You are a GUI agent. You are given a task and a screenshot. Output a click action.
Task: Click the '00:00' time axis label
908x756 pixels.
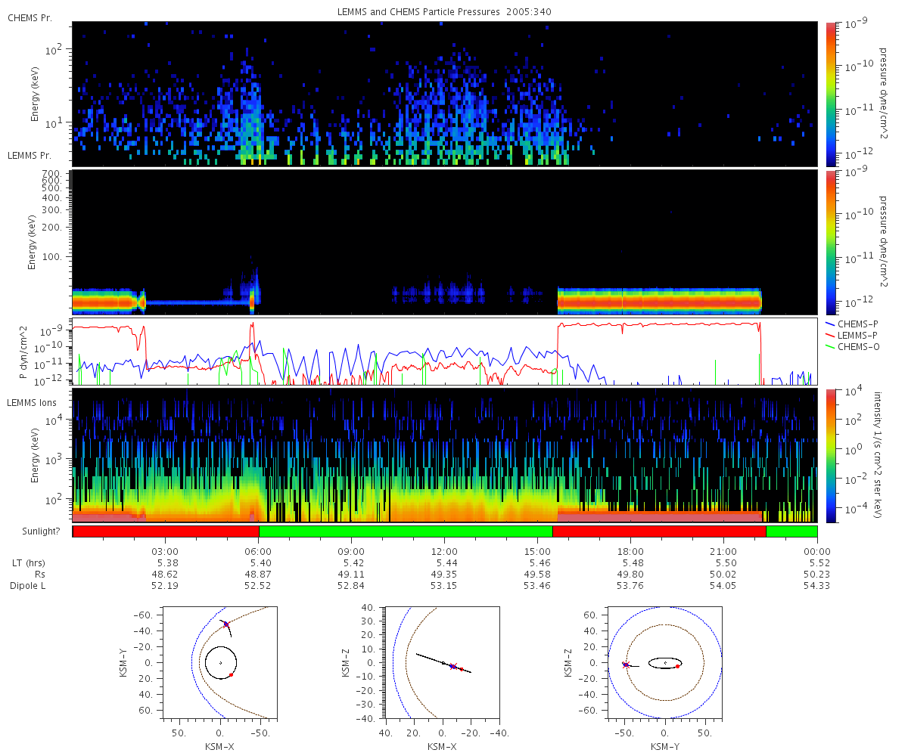pos(817,551)
